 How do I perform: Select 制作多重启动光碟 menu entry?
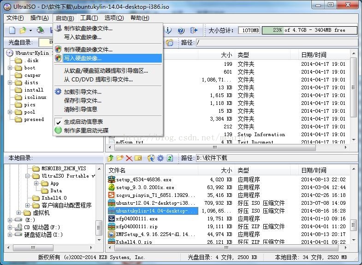tap(108, 131)
